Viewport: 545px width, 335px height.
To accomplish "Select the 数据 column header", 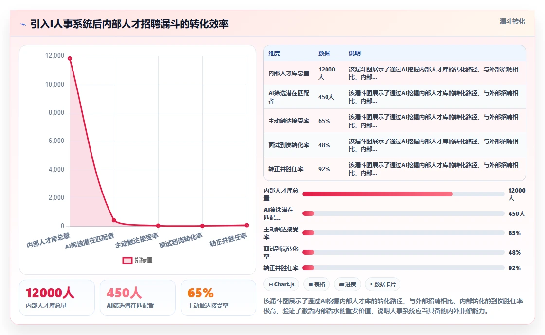I will (x=324, y=53).
